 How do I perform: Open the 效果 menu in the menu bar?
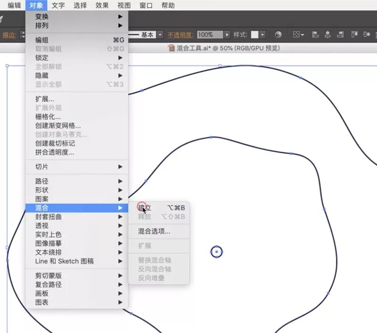click(x=102, y=6)
